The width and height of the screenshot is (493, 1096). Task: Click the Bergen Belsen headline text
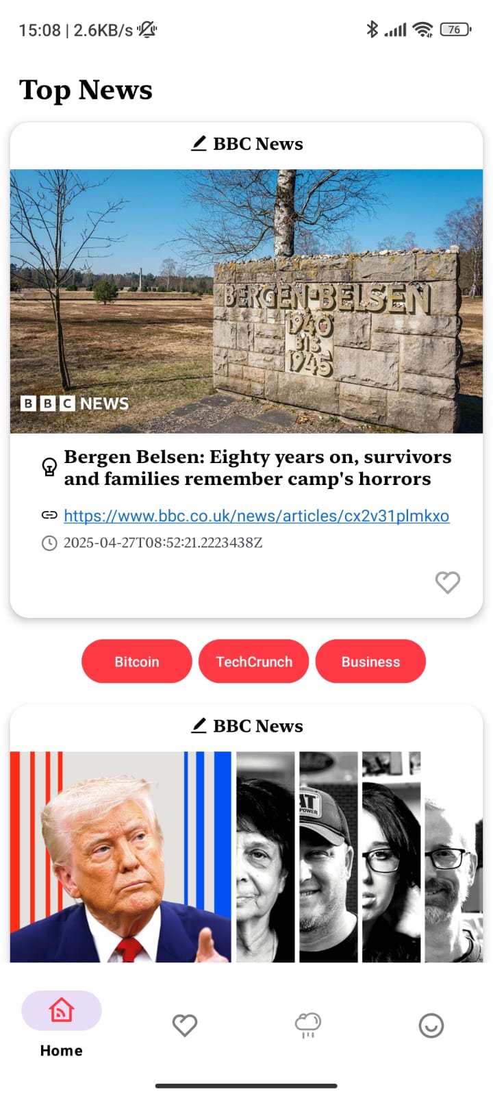point(258,468)
